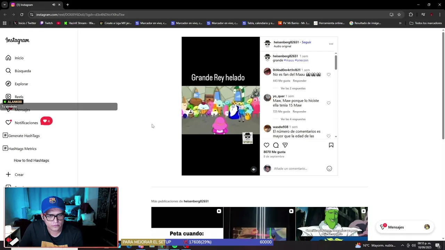
Task: Click the Instagram logo
Action: [17, 40]
